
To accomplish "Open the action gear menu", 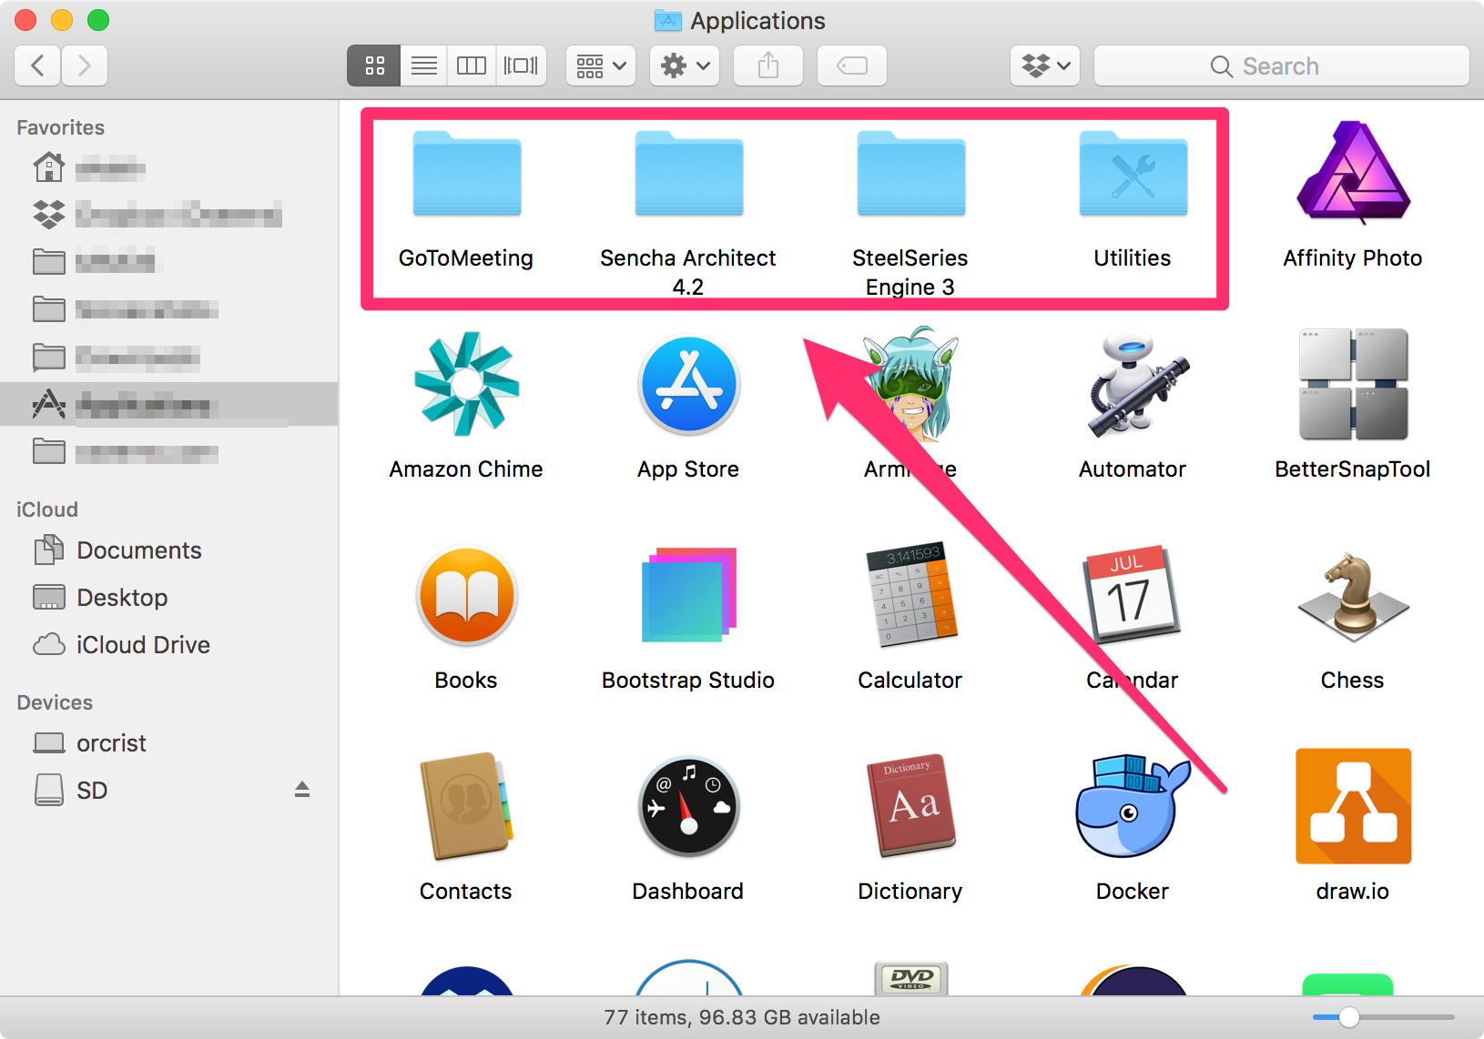I will coord(684,65).
